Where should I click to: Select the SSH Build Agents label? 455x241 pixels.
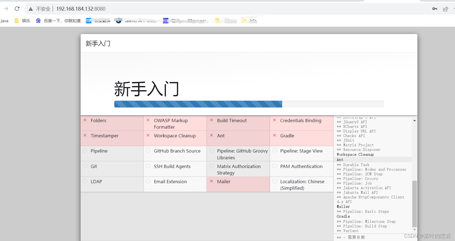tap(172, 166)
